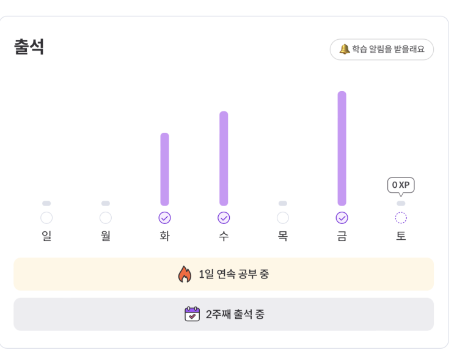Select the 토 day label

click(x=401, y=236)
